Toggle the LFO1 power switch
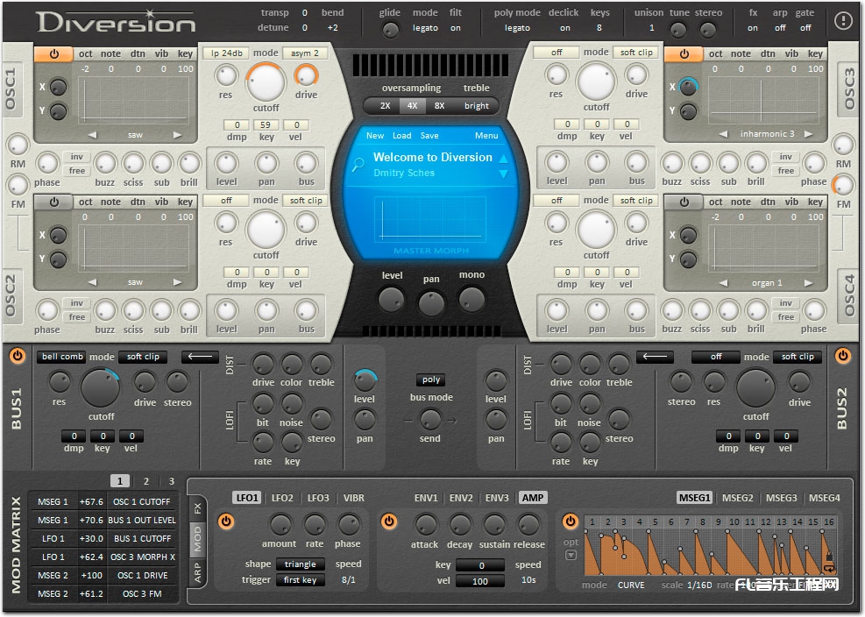This screenshot has width=865, height=617. click(226, 521)
